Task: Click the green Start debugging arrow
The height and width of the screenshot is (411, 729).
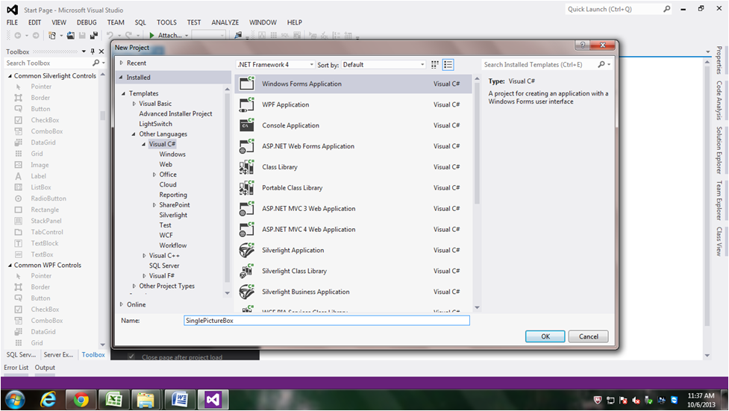Action: click(x=151, y=35)
